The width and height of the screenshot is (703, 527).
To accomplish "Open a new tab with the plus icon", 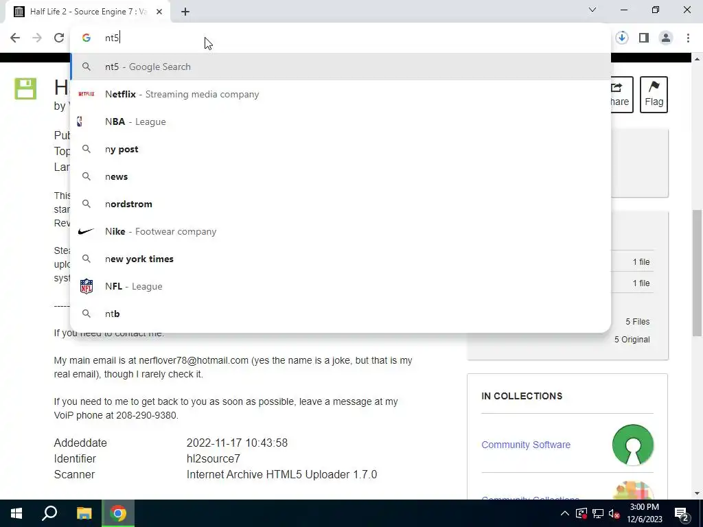I will (x=185, y=12).
